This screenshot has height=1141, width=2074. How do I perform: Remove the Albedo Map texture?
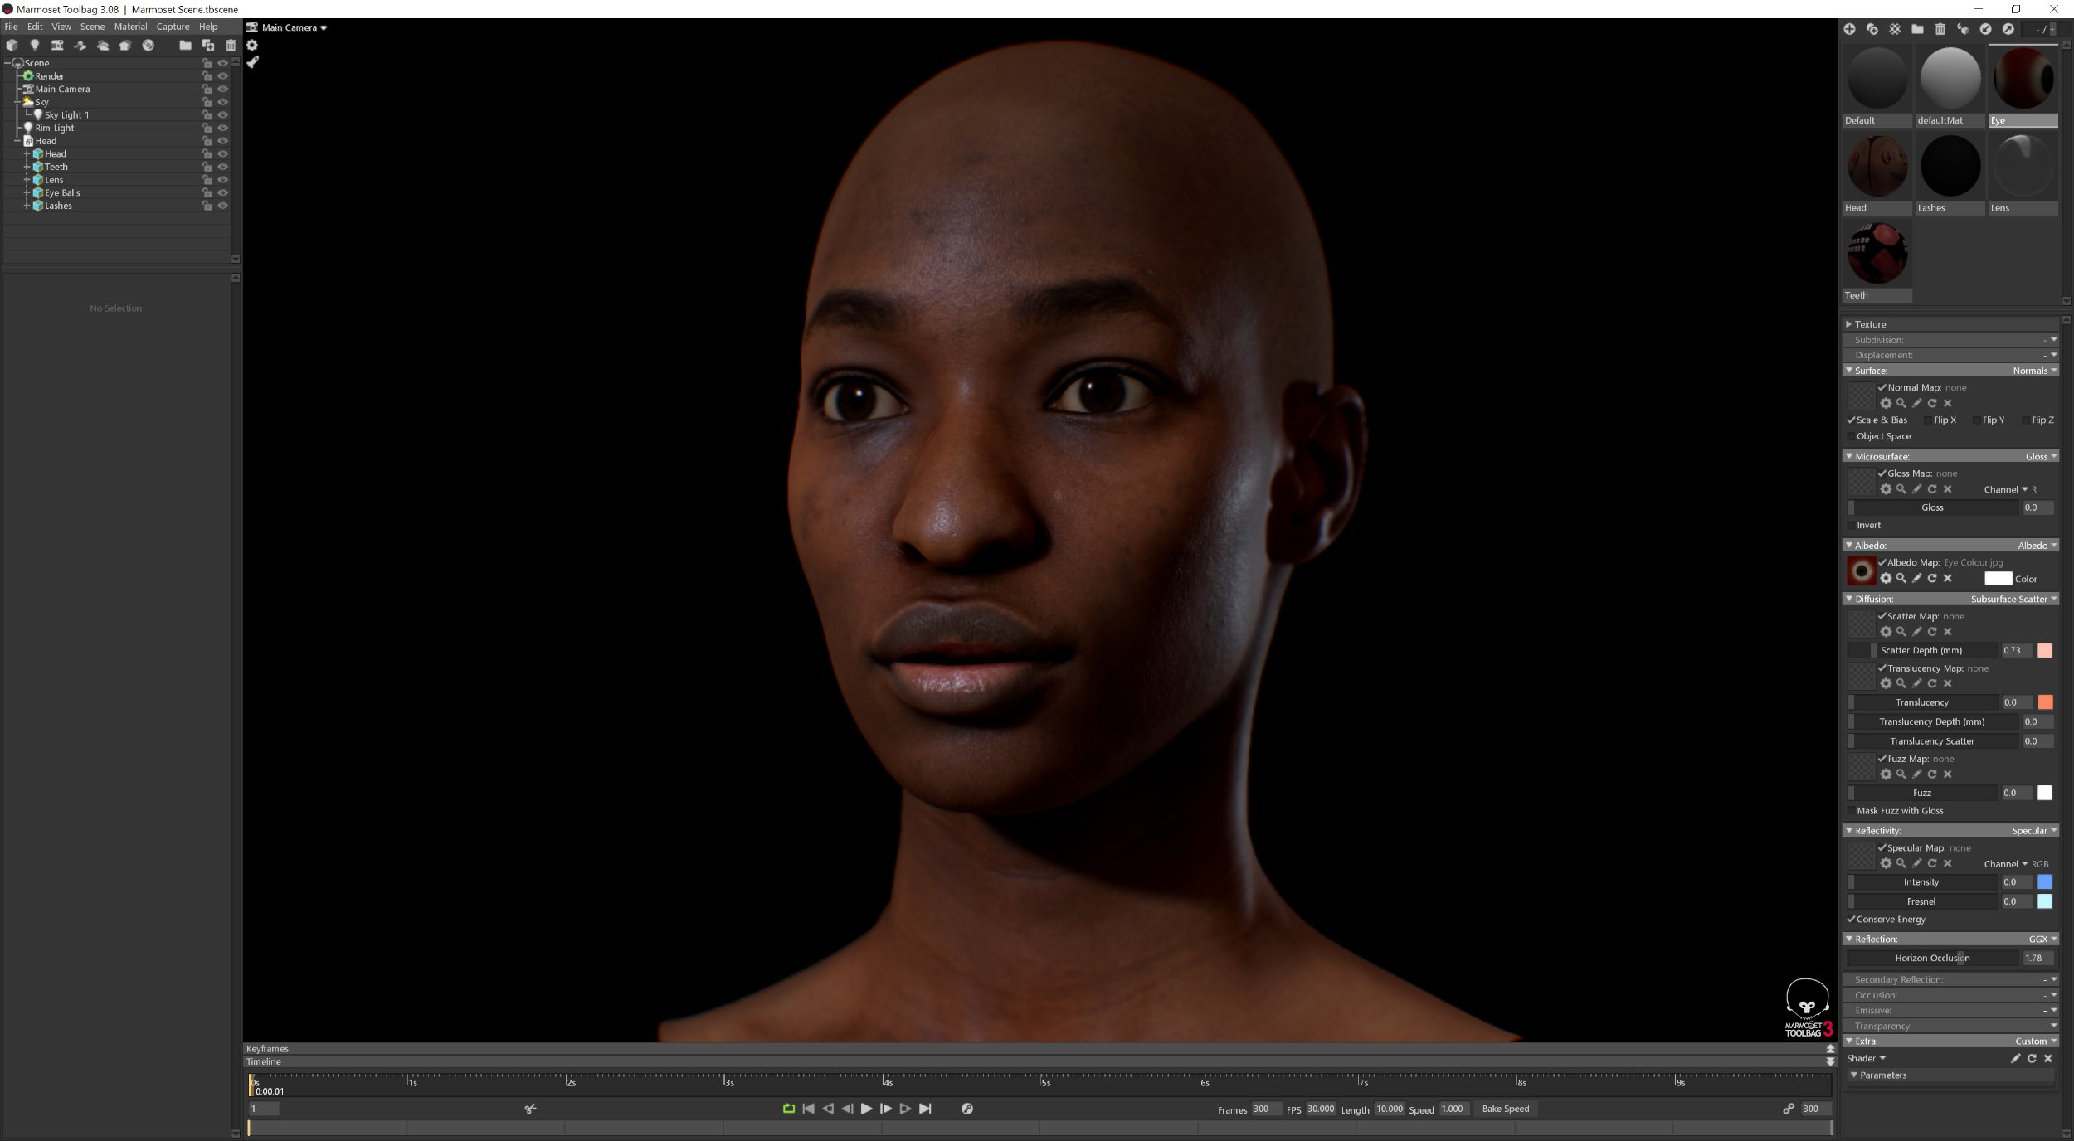1947,578
